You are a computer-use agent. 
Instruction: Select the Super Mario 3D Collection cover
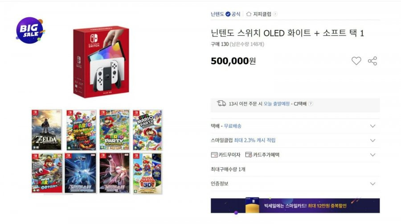coord(147,173)
